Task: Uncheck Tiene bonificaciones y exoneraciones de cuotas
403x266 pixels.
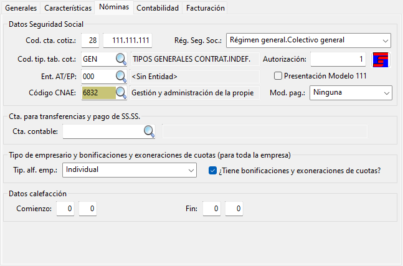Action: tap(212, 171)
